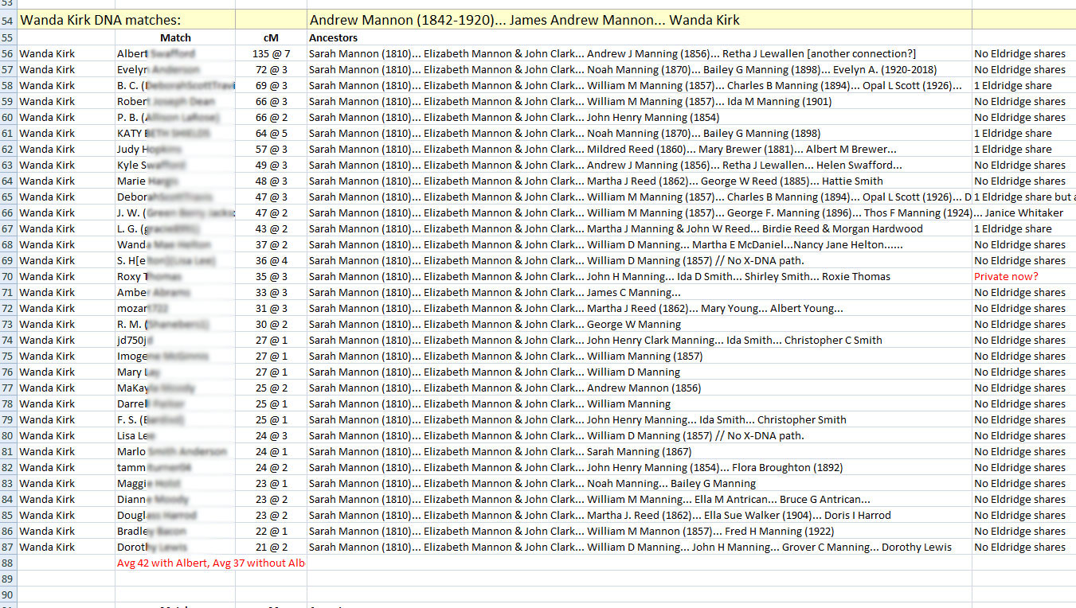This screenshot has width=1076, height=608.
Task: Select the '37 @ 2' cM cell
Action: pos(271,244)
